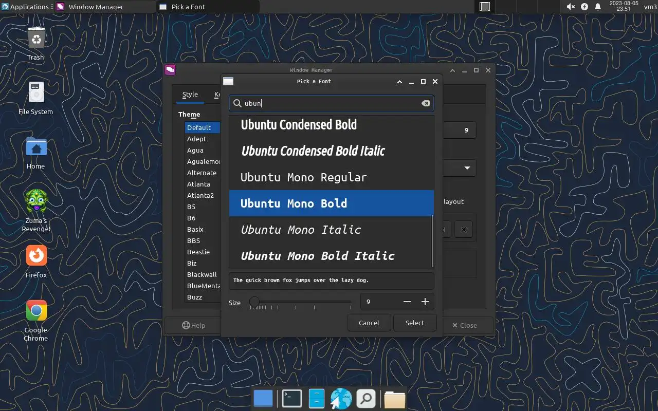Click the clock in the top panel
Viewport: 658px width, 411px height.
(x=624, y=6)
